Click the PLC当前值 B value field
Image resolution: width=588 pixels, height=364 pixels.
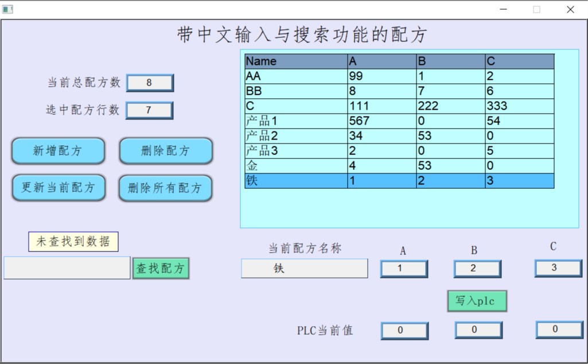pos(478,330)
